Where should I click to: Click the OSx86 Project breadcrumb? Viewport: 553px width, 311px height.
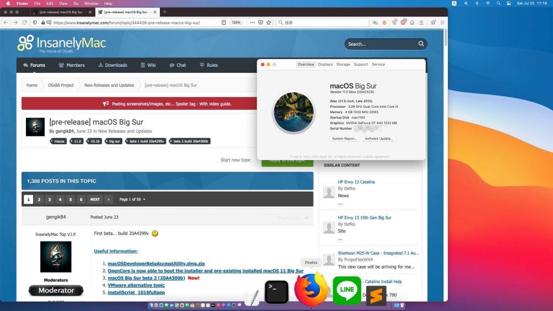[61, 85]
